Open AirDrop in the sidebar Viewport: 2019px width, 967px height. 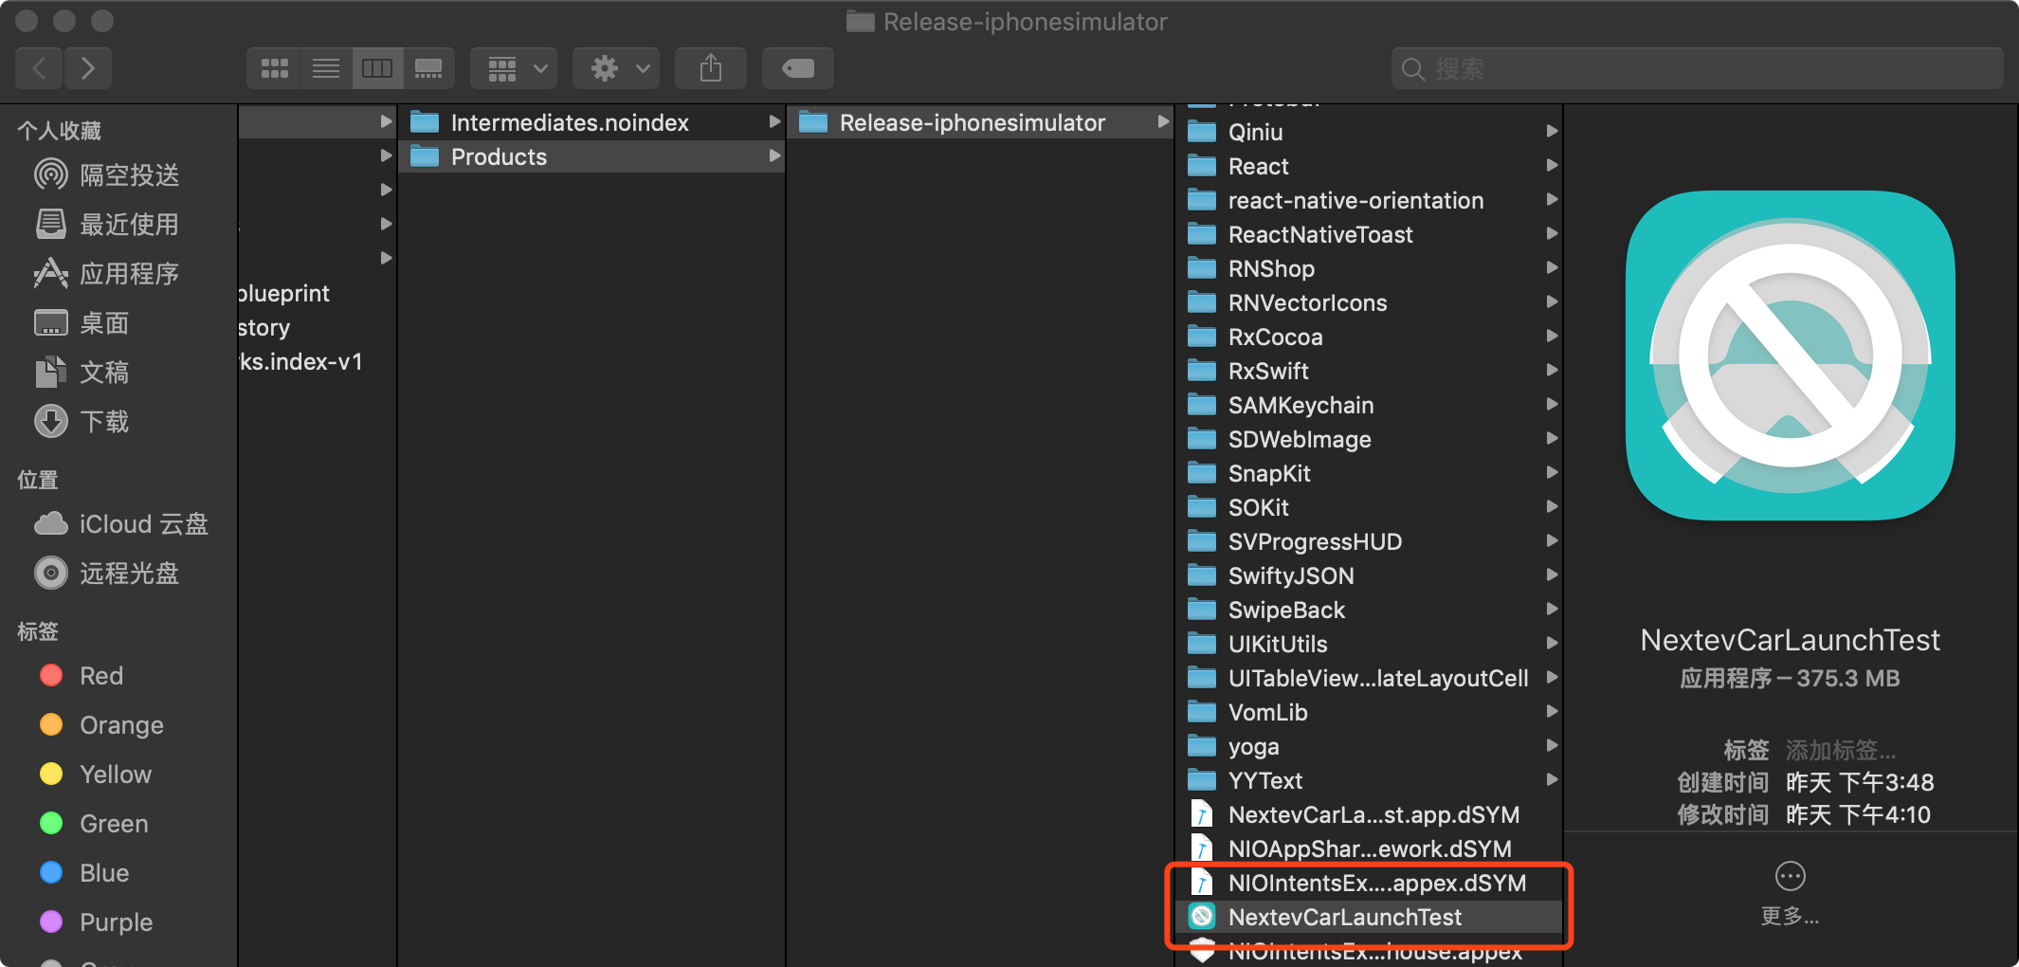click(129, 175)
